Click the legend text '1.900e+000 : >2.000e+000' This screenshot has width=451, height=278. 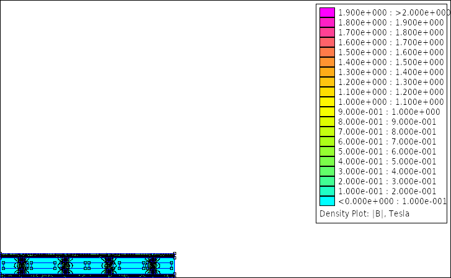pos(394,12)
